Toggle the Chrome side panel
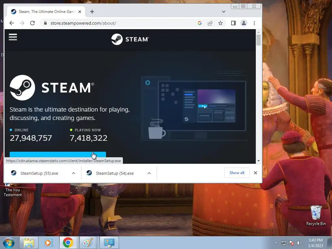The height and width of the screenshot is (249, 332). (233, 23)
